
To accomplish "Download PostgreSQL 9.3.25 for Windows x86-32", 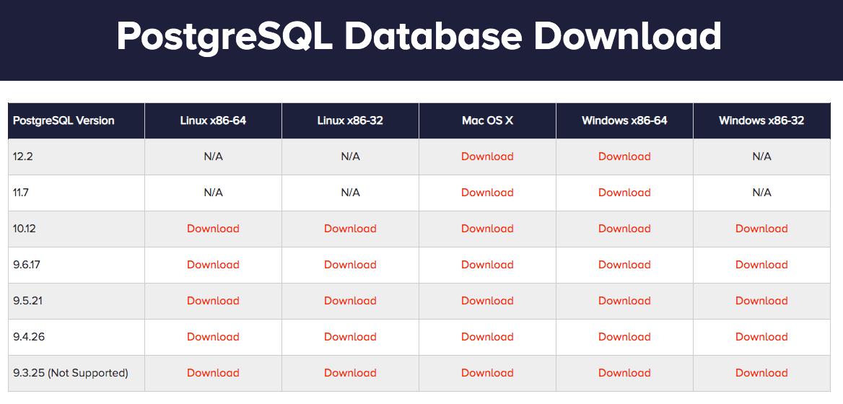I will [761, 373].
